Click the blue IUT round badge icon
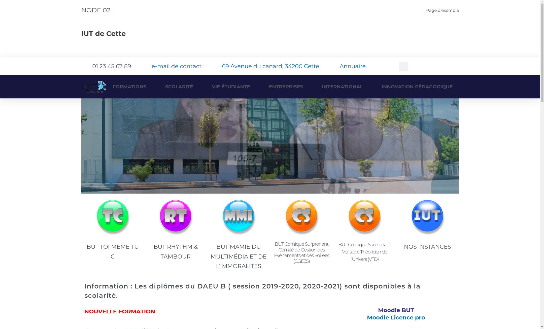 point(427,216)
